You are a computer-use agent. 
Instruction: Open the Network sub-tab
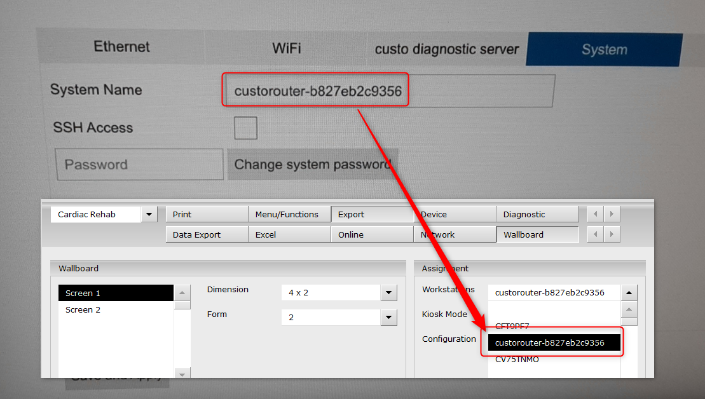[x=455, y=234]
